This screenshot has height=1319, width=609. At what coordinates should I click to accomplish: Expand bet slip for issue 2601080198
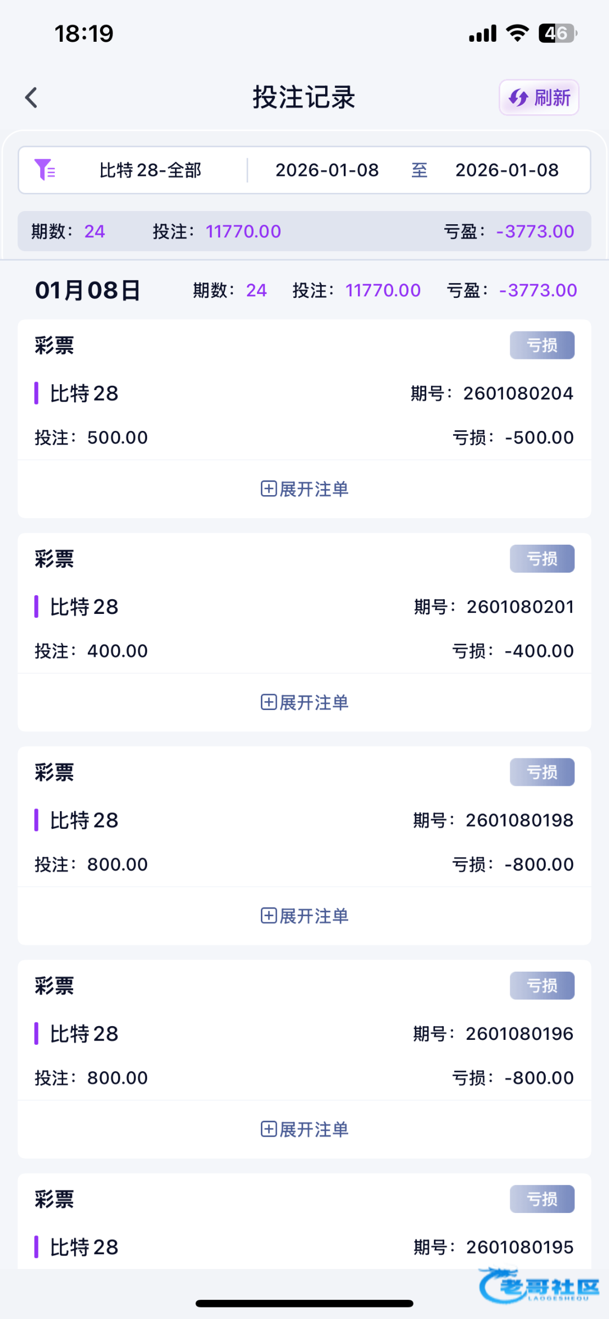click(304, 916)
